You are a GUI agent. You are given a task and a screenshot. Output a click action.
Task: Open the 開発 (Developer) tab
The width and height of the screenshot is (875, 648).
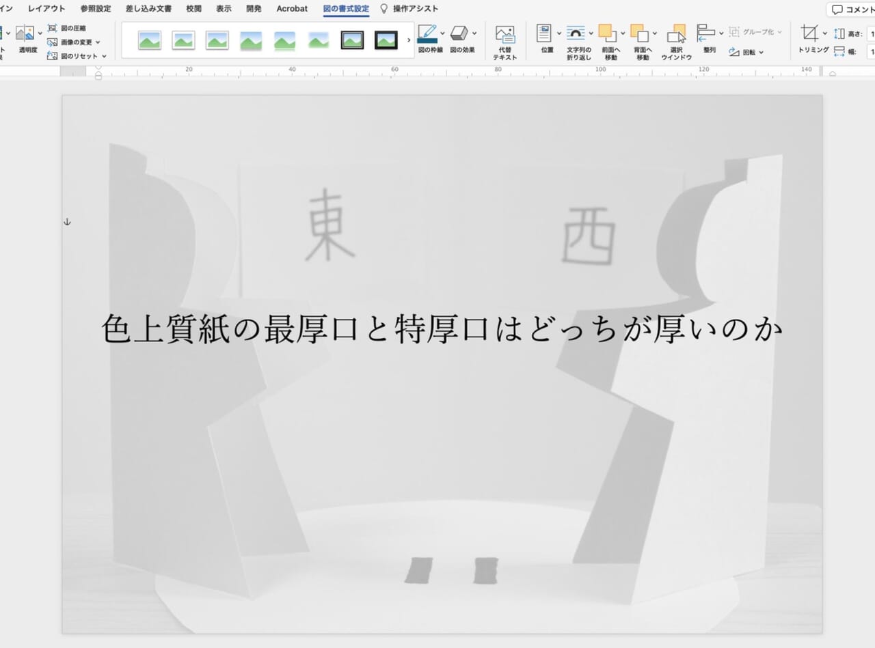253,8
